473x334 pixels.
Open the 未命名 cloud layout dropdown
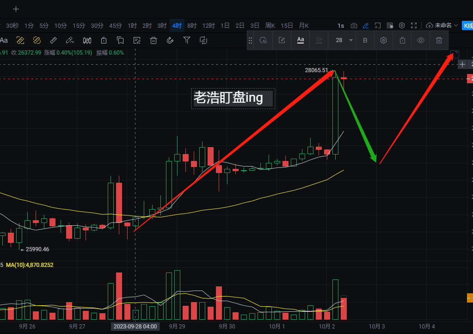click(x=442, y=25)
